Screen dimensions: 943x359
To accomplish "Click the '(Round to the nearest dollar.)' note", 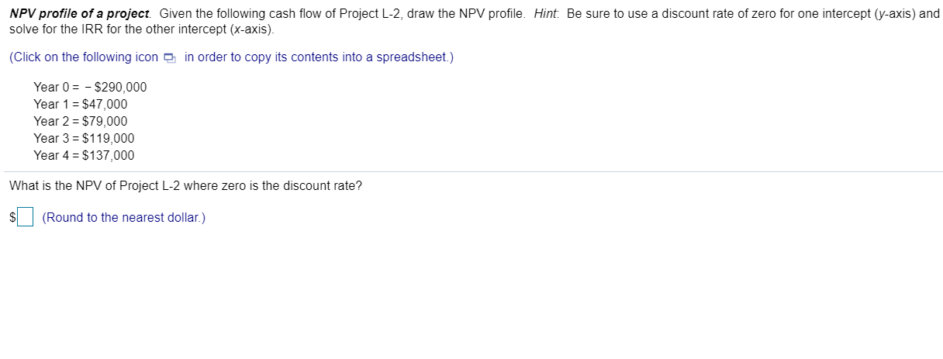I will [124, 217].
